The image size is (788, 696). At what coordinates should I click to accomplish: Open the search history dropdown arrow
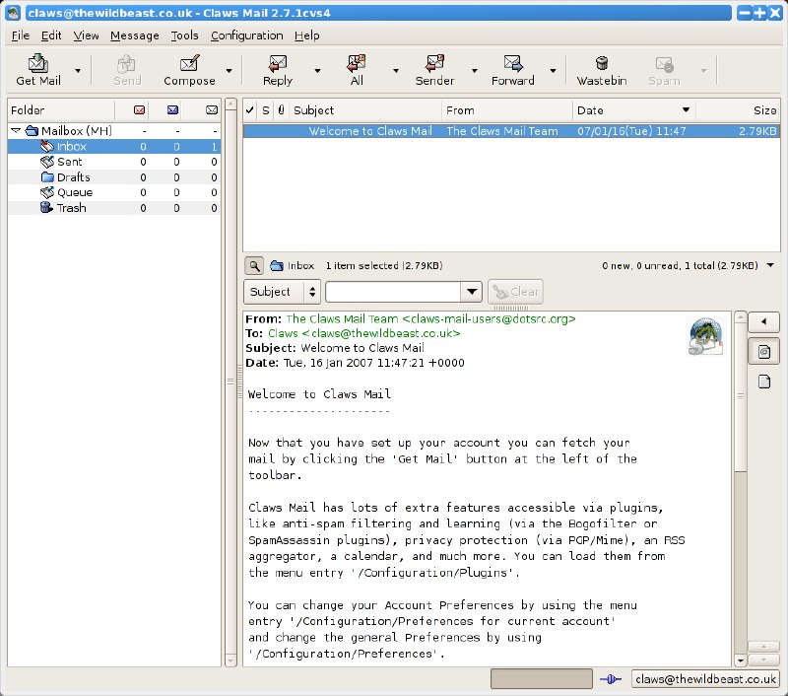(x=472, y=292)
